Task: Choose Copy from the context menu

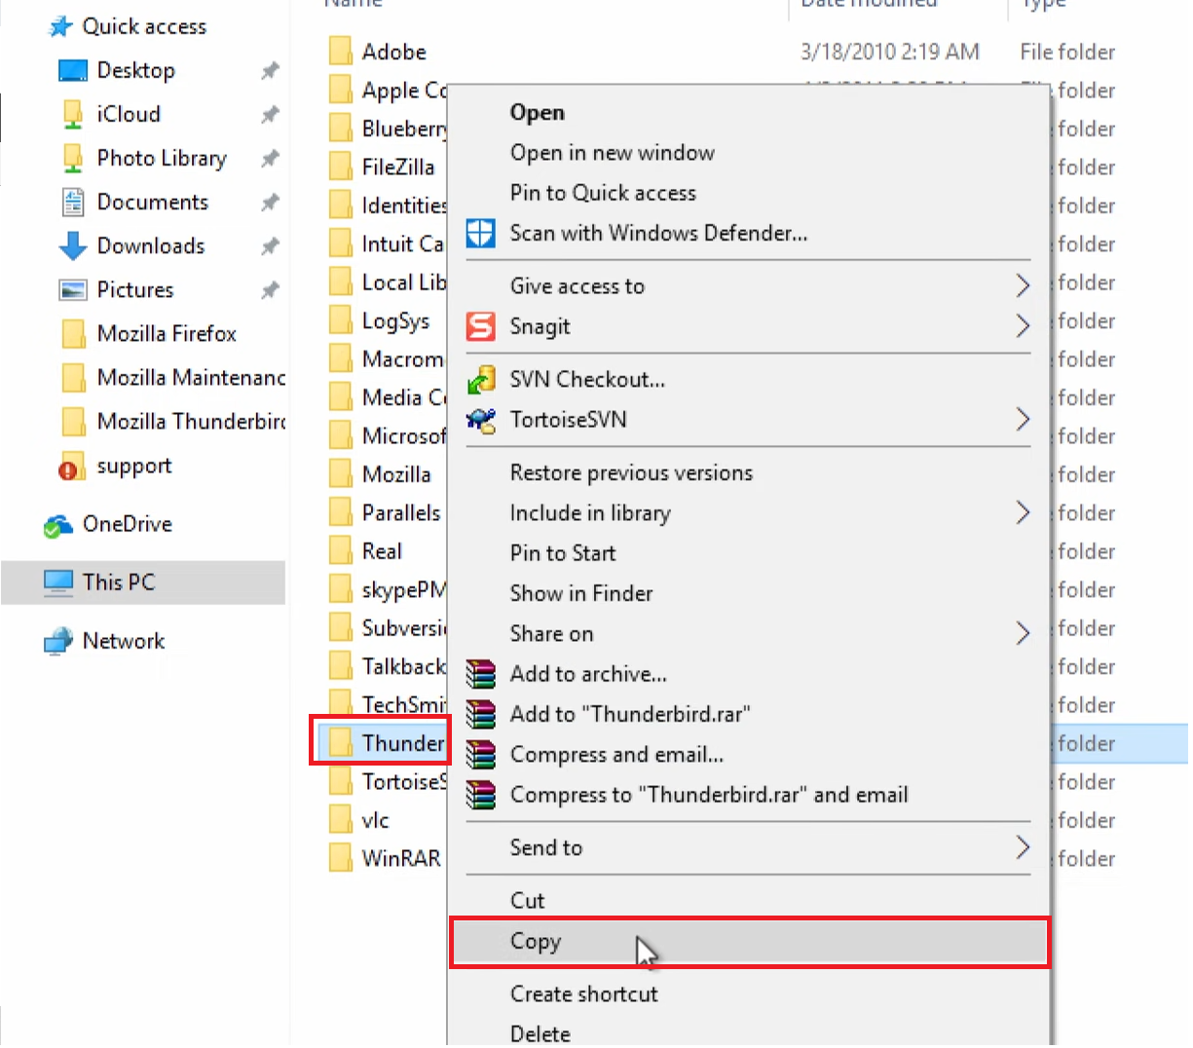Action: click(749, 942)
